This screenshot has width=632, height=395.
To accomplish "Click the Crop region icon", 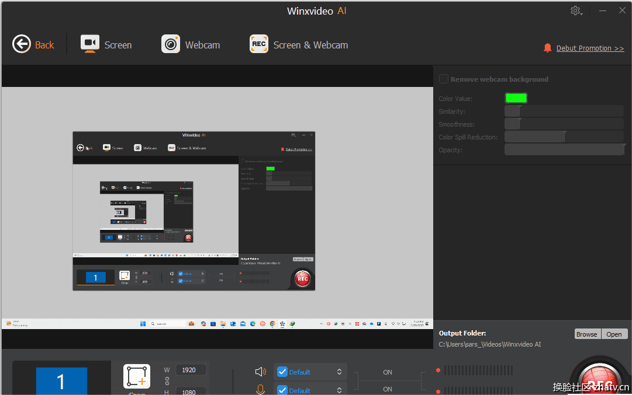I will (x=137, y=376).
